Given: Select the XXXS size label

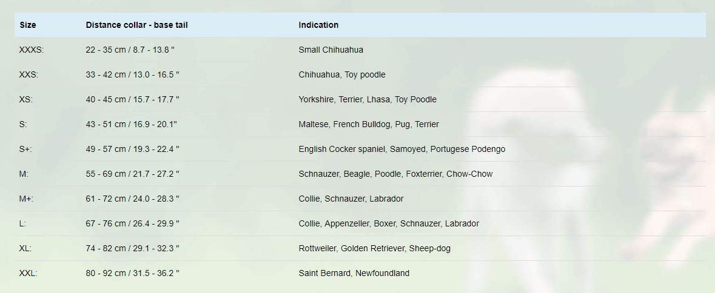Looking at the screenshot, I should coord(32,50).
